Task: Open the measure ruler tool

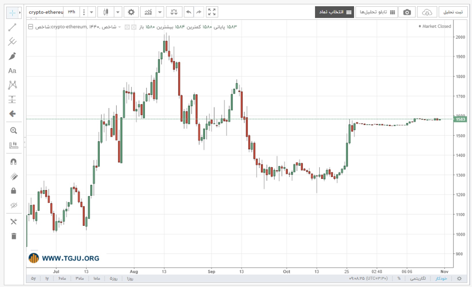Action: point(14,145)
